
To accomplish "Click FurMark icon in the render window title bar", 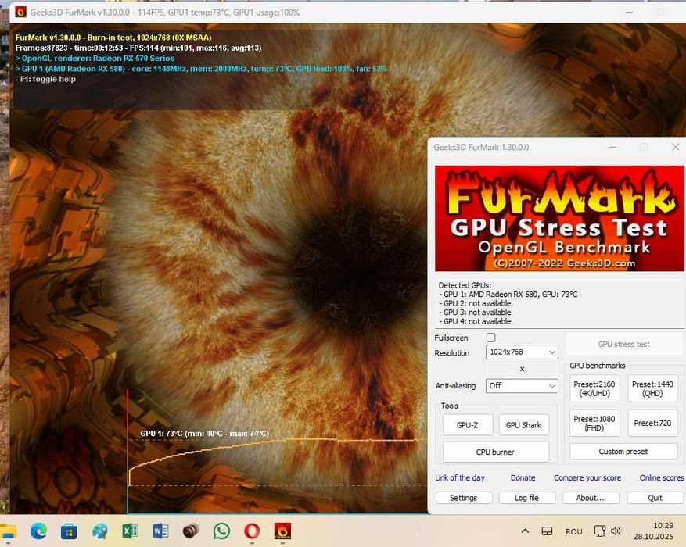I will 20,13.
